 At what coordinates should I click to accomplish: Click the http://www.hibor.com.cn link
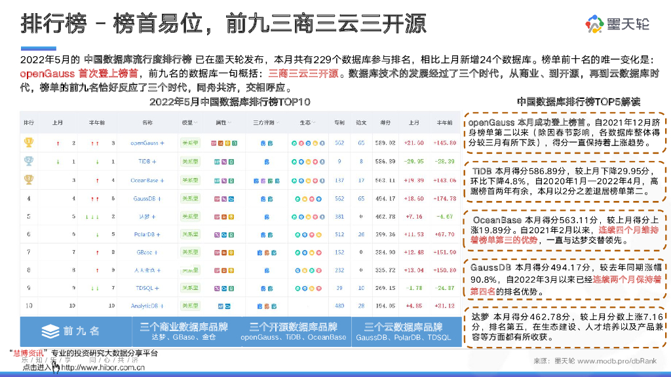coord(103,368)
